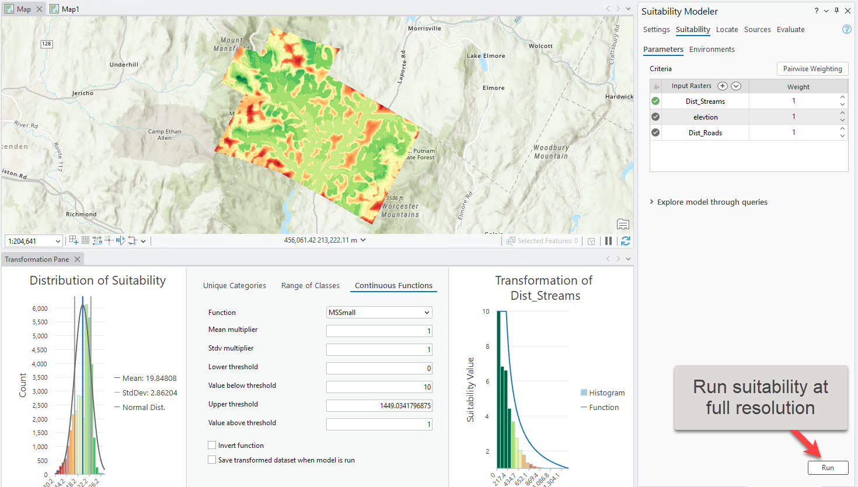Enable the Invert function checkbox
Viewport: 858px width, 487px height.
(212, 445)
